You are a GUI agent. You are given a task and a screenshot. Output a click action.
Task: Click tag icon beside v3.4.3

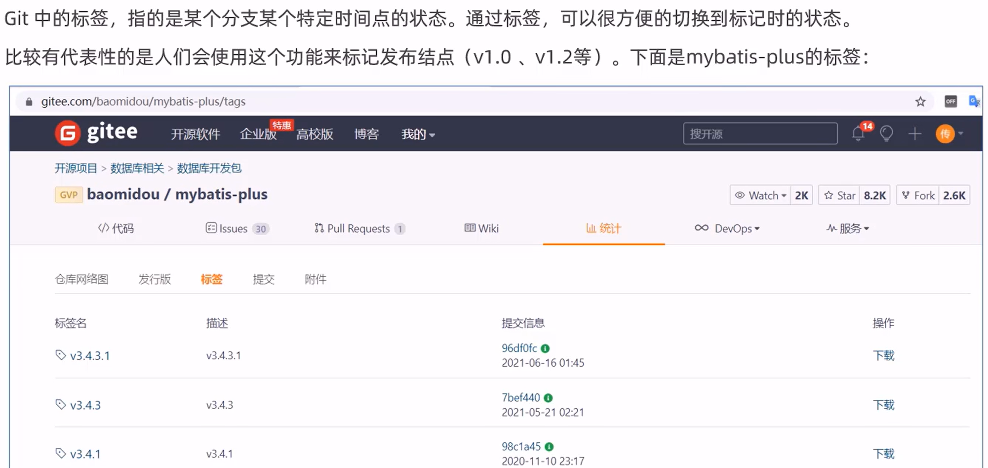tap(61, 405)
